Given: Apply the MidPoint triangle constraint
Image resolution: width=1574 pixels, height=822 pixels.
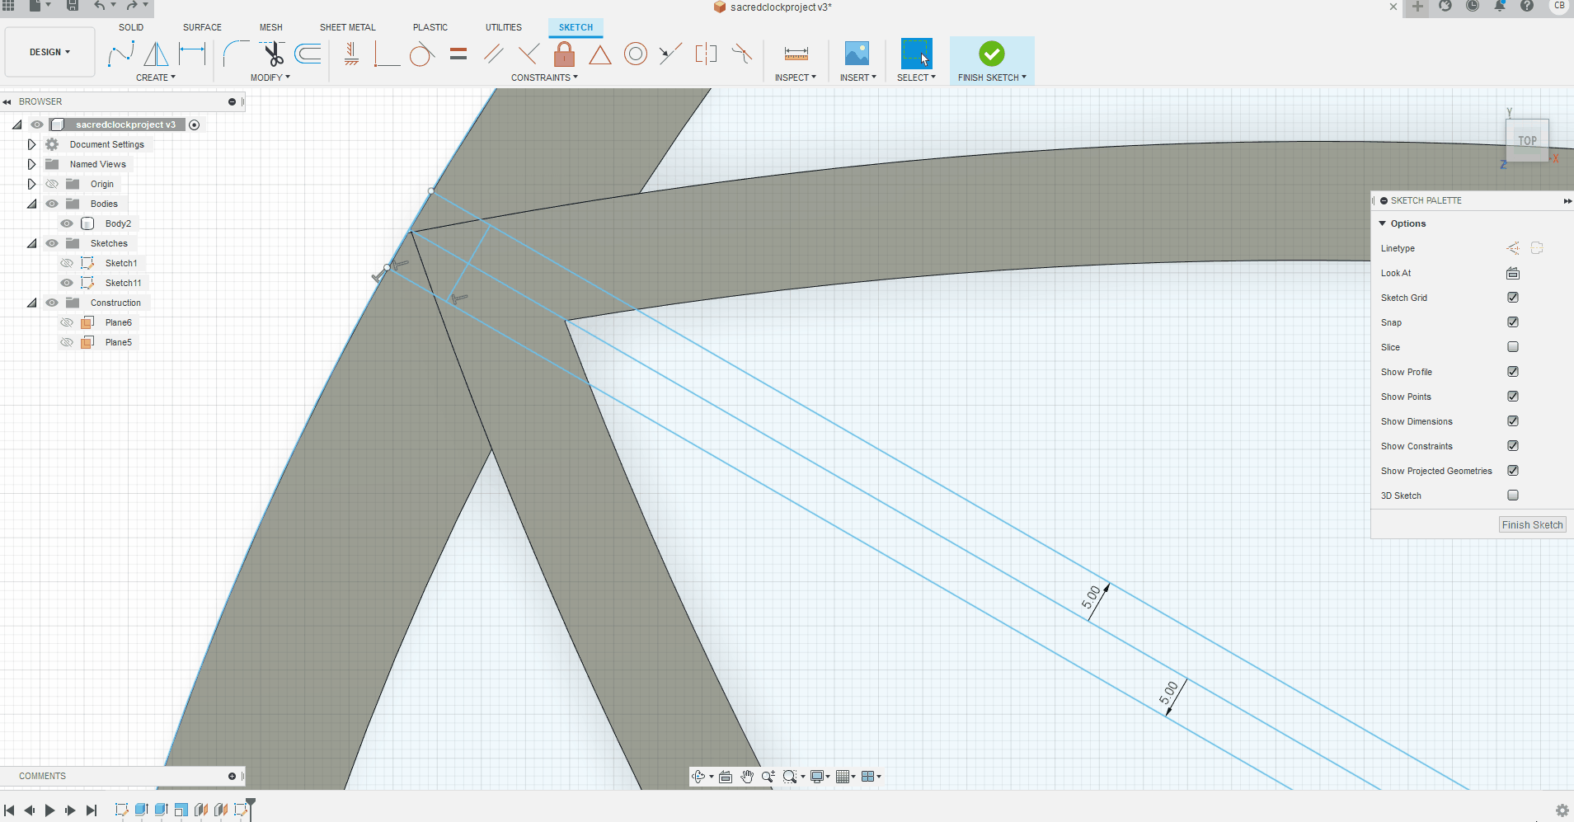Looking at the screenshot, I should (x=600, y=54).
